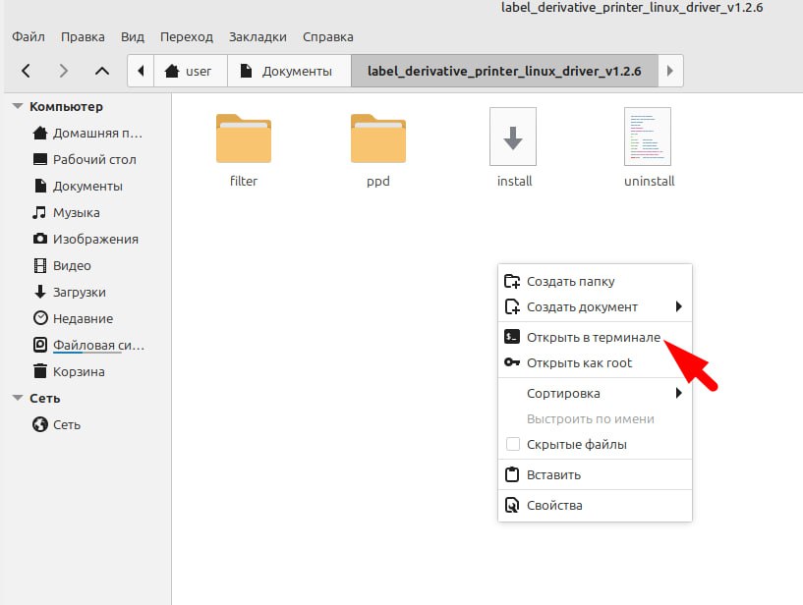Select the install script file
The height and width of the screenshot is (605, 803).
pyautogui.click(x=513, y=138)
